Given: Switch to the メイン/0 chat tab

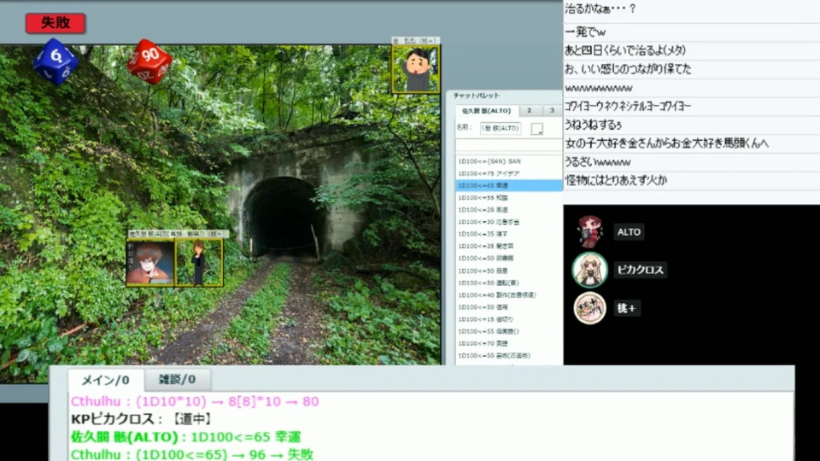Looking at the screenshot, I should [x=106, y=380].
